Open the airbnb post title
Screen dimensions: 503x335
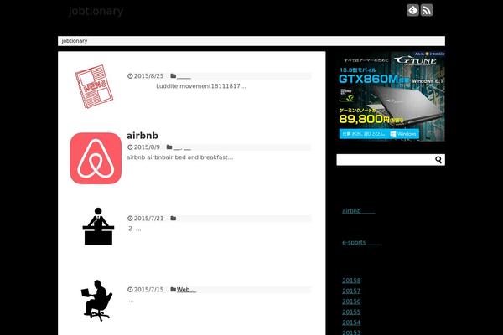[x=143, y=135]
